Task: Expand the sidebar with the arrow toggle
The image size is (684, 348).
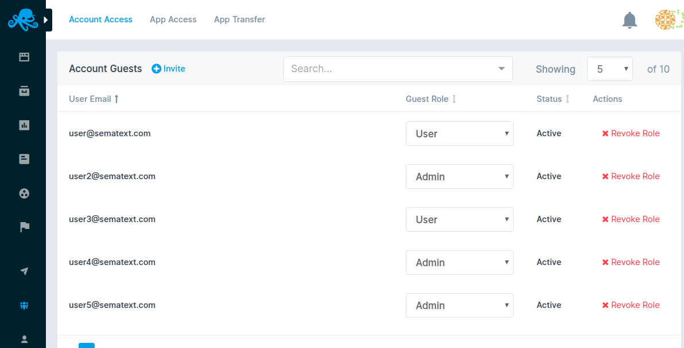Action: click(x=46, y=20)
